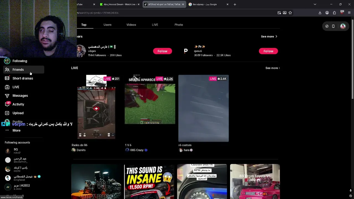Image resolution: width=354 pixels, height=199 pixels.
Task: Bookmark this page with the star icon
Action: tap(290, 13)
